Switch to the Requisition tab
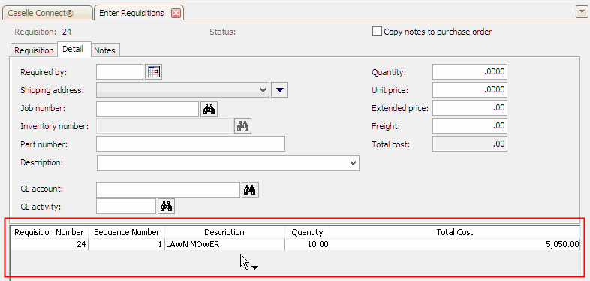The height and width of the screenshot is (281, 590). (x=34, y=50)
